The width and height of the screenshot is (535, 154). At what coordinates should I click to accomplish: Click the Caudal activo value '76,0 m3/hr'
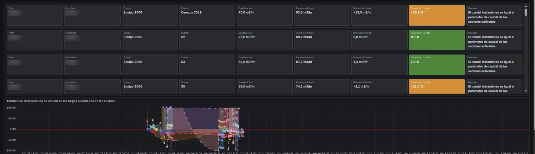246,37
